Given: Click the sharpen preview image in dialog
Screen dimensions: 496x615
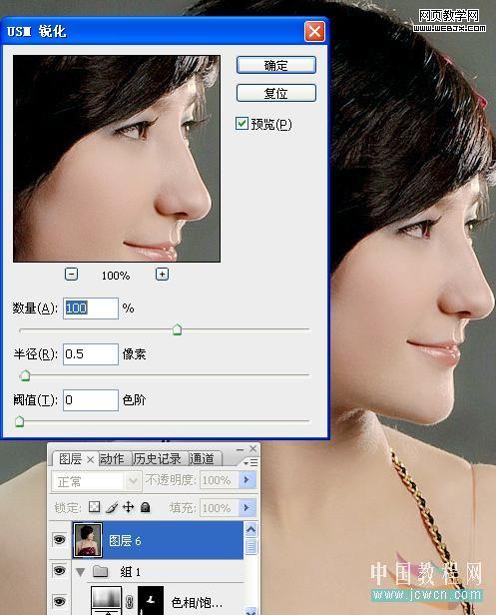Looking at the screenshot, I should [x=117, y=159].
